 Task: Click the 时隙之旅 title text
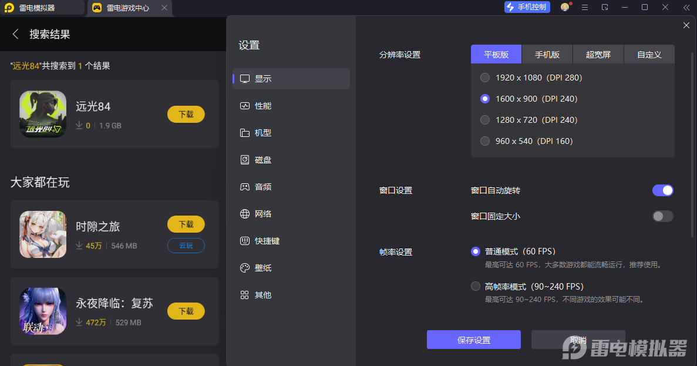pyautogui.click(x=98, y=227)
